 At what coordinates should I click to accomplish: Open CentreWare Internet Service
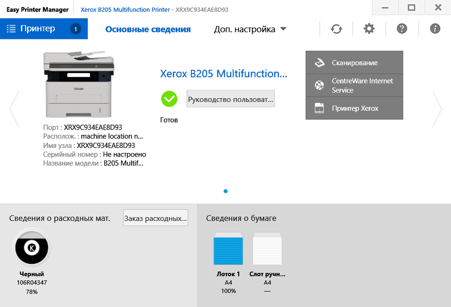354,85
